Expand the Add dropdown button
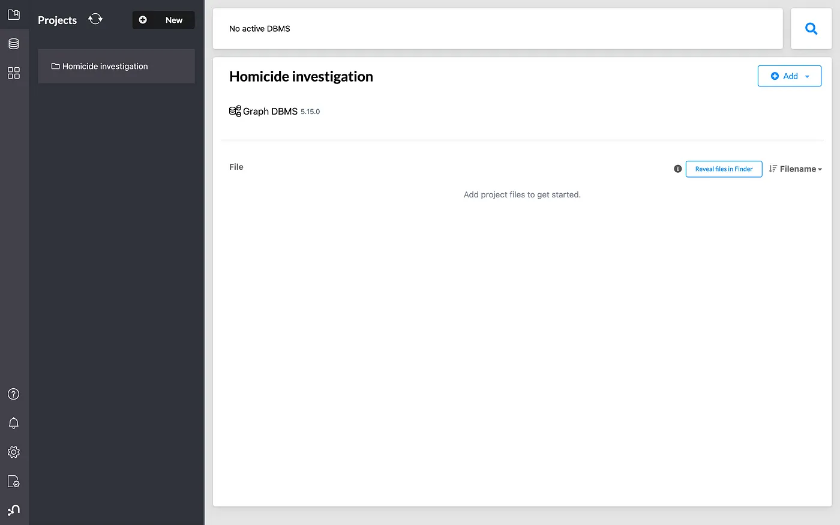 tap(789, 76)
